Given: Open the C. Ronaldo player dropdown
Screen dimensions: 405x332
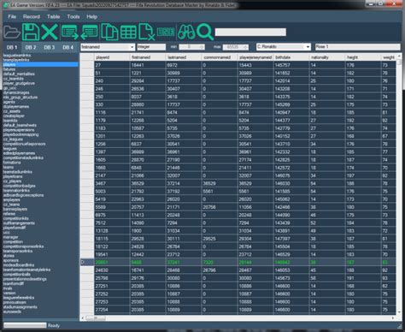Looking at the screenshot, I should point(284,47).
